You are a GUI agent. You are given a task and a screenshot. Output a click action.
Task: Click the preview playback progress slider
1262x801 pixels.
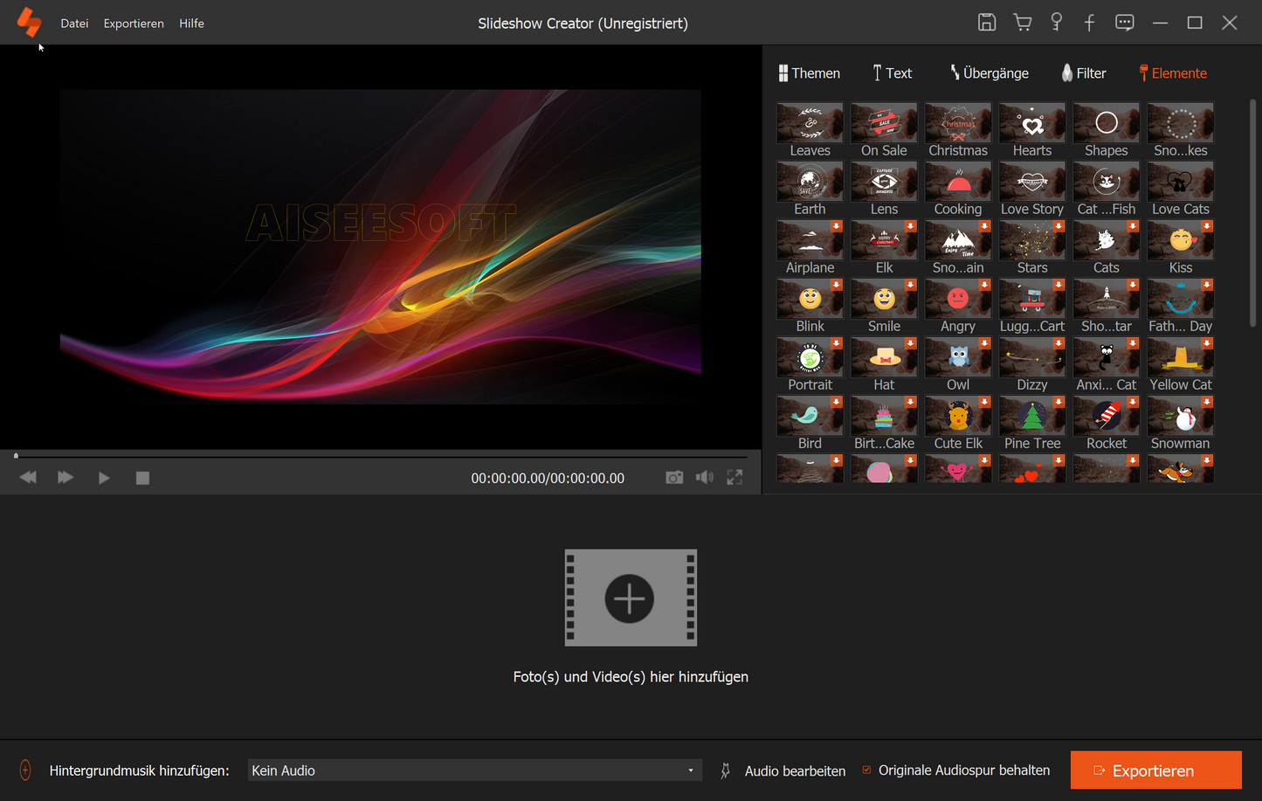tap(381, 456)
